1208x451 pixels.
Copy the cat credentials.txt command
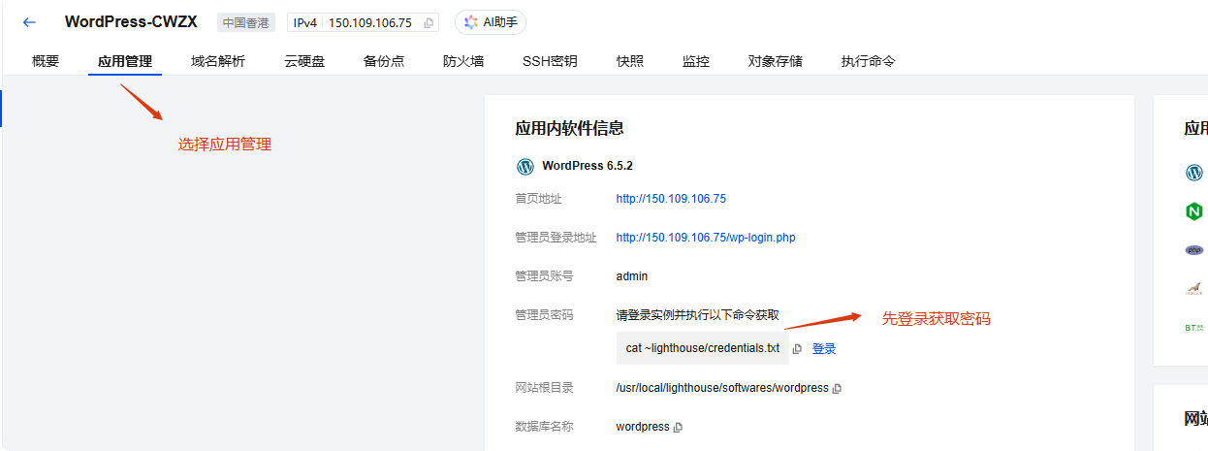point(797,349)
